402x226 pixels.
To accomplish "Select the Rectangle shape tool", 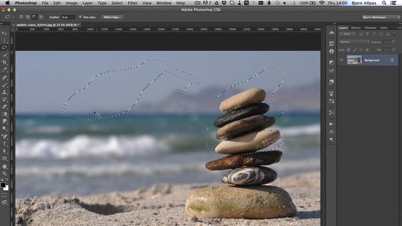I will point(4,159).
